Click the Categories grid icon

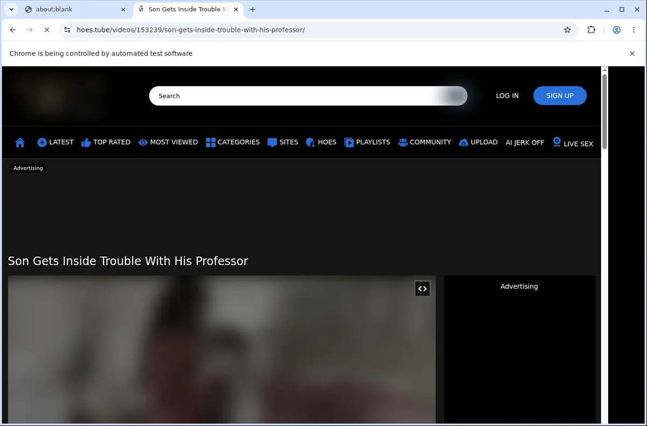tap(210, 142)
